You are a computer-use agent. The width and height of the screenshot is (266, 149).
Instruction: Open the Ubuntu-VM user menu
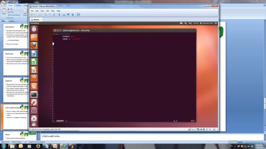click(206, 23)
